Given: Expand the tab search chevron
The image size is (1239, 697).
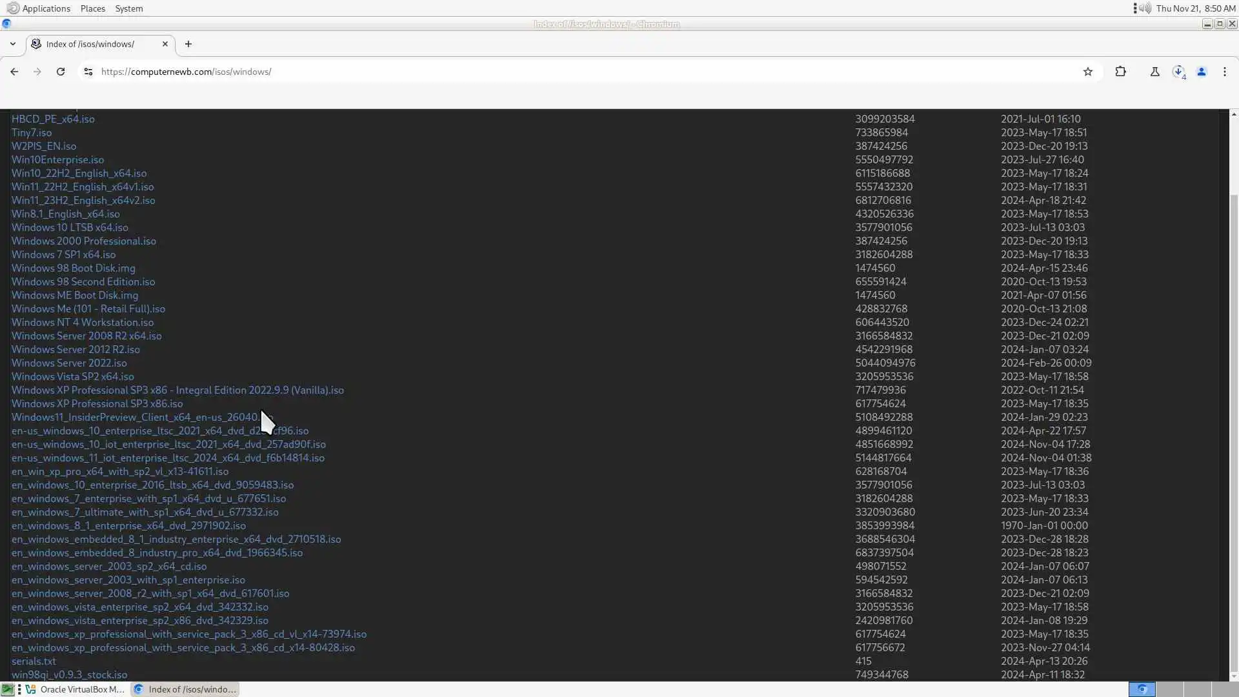Looking at the screenshot, I should [13, 44].
